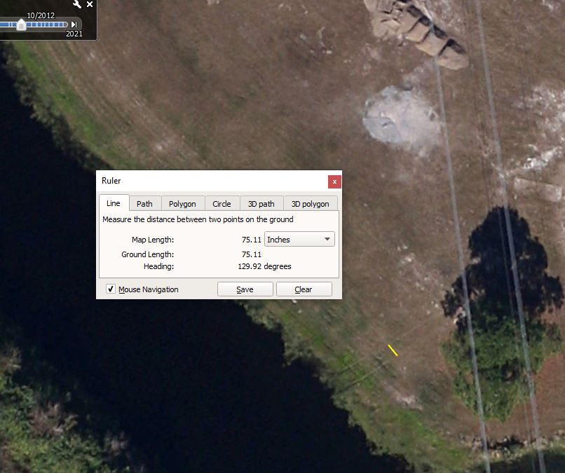Clear the current ruler measurement
Image resolution: width=565 pixels, height=473 pixels.
[304, 289]
